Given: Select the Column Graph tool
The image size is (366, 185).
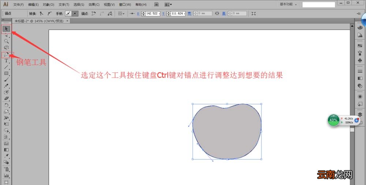Looking at the screenshot, I should 6,176.
